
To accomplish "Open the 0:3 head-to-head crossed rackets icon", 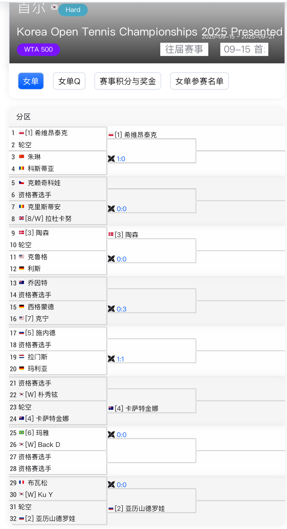I will click(x=111, y=309).
